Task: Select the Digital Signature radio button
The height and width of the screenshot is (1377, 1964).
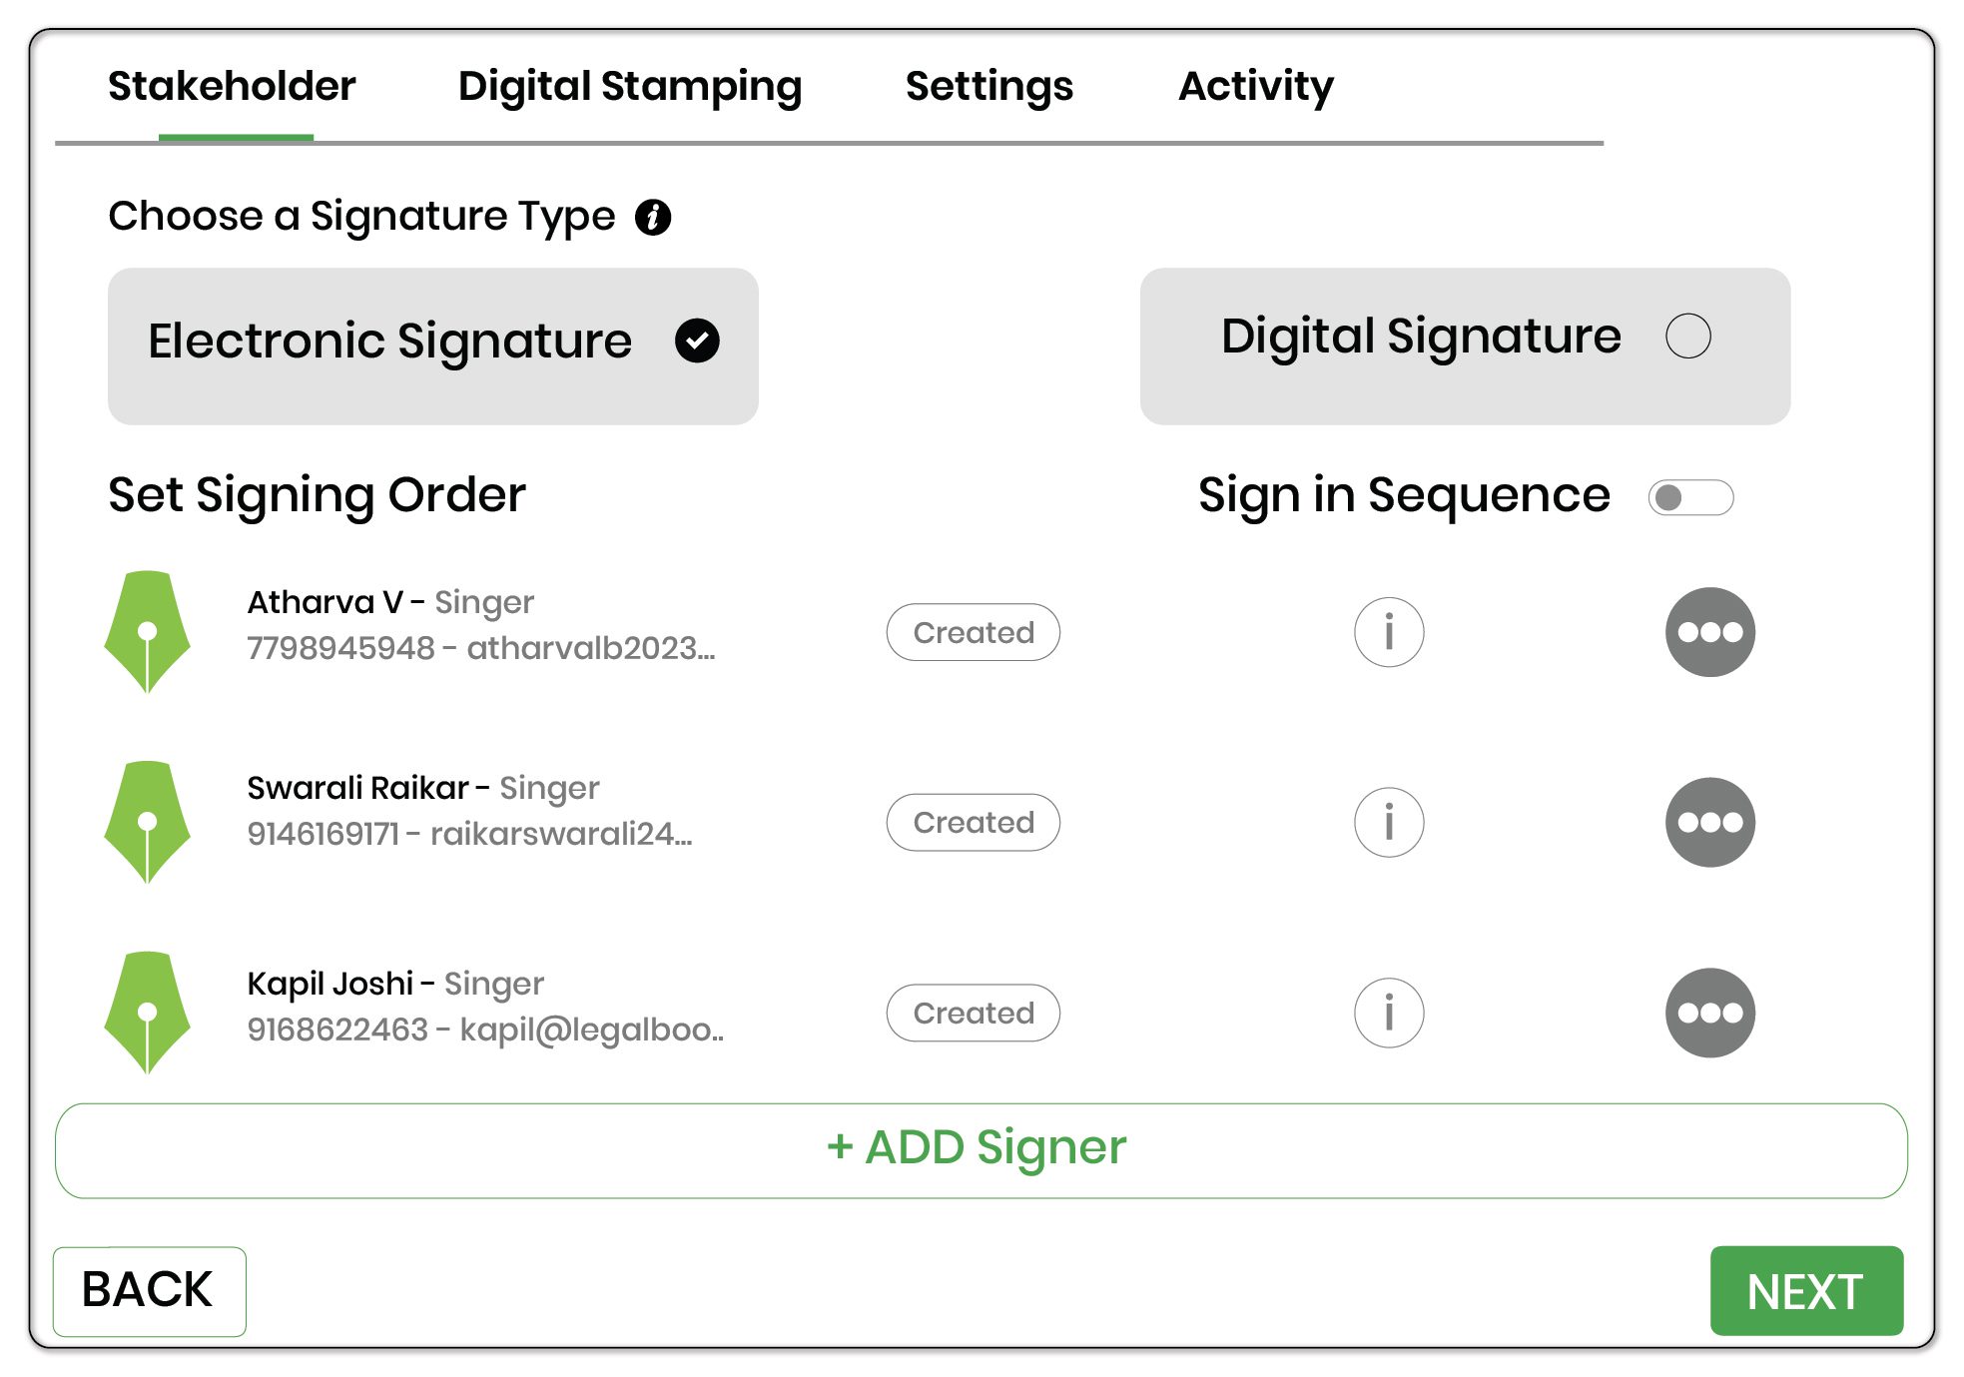Action: [x=1687, y=337]
